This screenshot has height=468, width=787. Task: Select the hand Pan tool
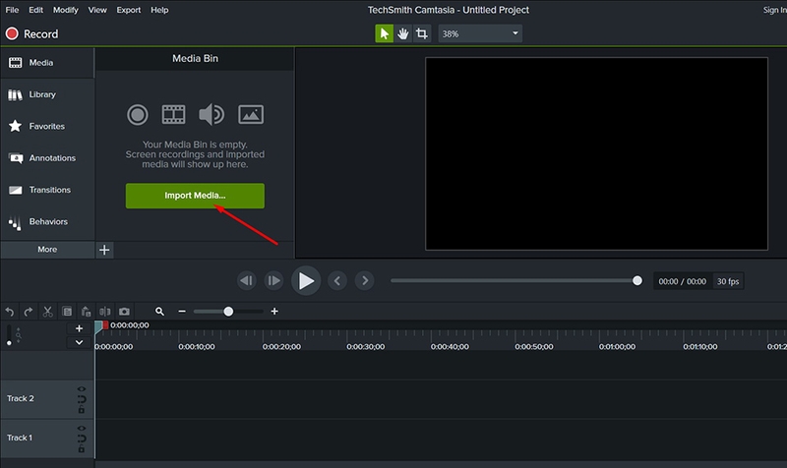coord(403,33)
